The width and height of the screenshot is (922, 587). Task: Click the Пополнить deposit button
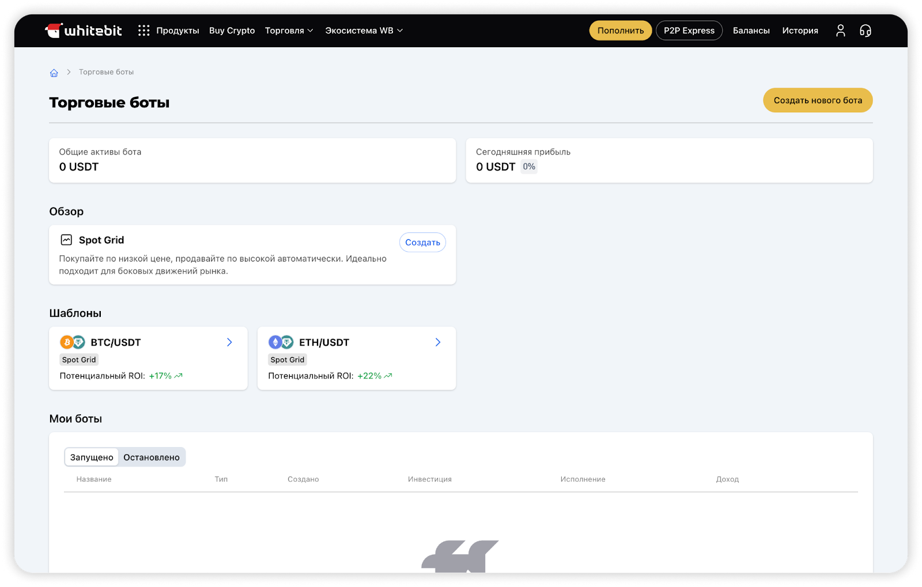click(x=620, y=31)
